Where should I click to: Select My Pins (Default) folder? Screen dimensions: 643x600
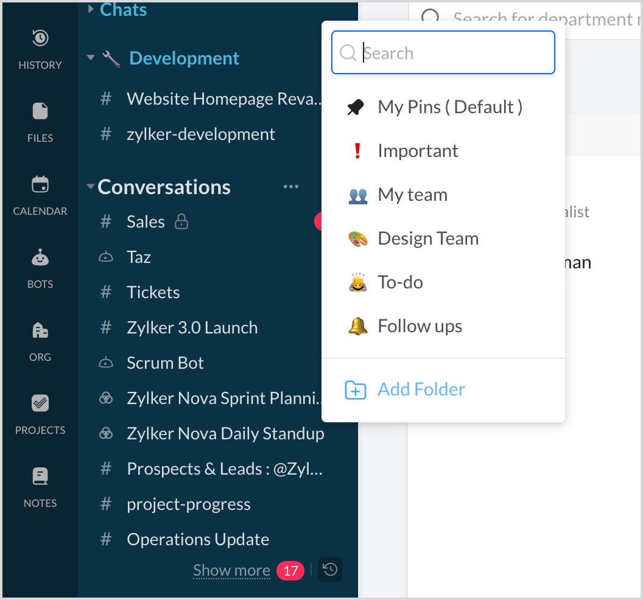tap(449, 107)
